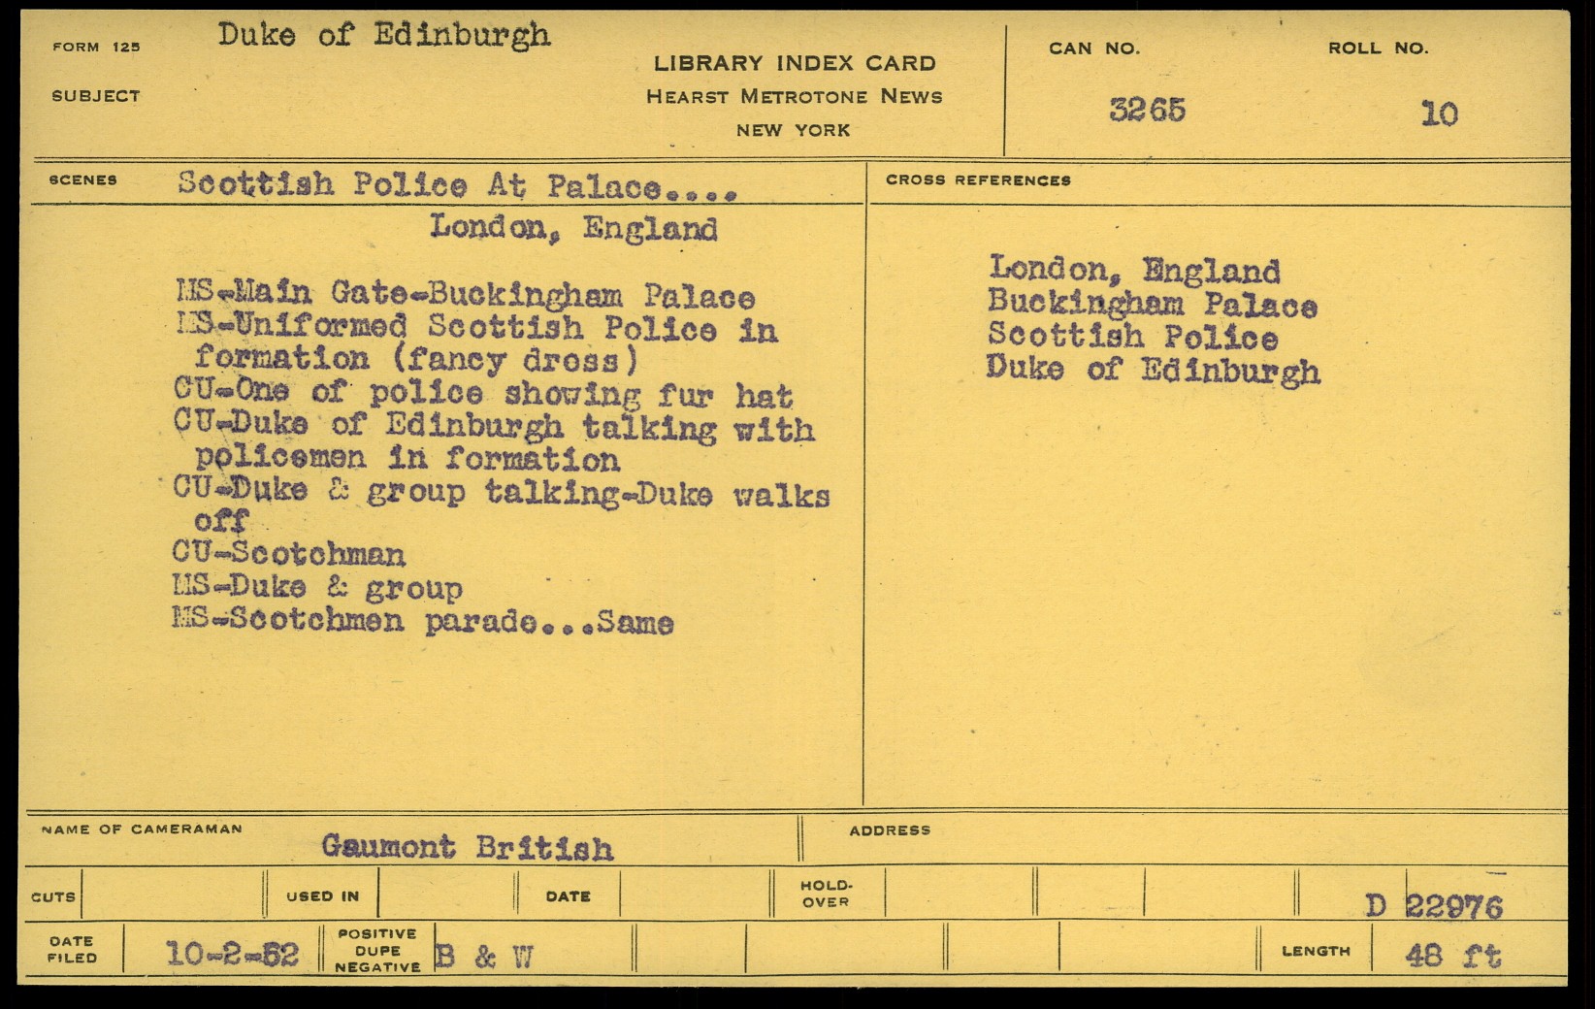Click the 'One of police showing fur hat' line
Viewport: 1595px width, 1009px height.
pos(483,394)
